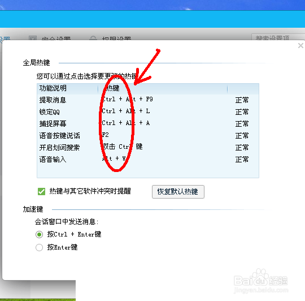Click the 恢复默认热键 button
The height and width of the screenshot is (301, 305).
tap(178, 192)
